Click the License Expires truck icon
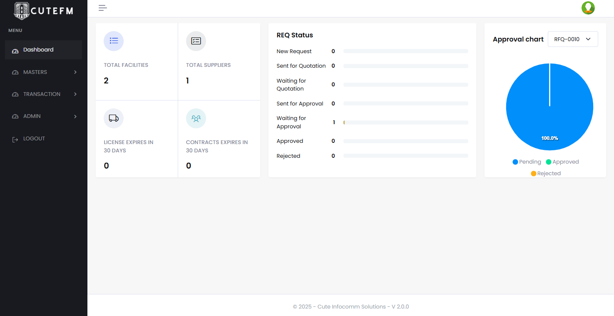 [x=114, y=118]
